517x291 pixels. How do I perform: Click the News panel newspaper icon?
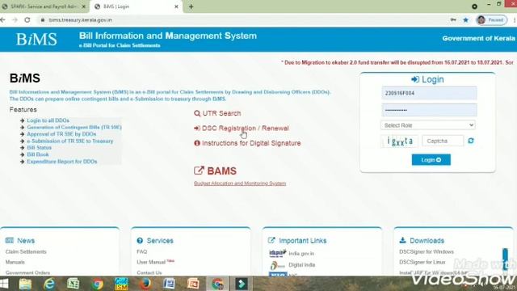[10, 241]
